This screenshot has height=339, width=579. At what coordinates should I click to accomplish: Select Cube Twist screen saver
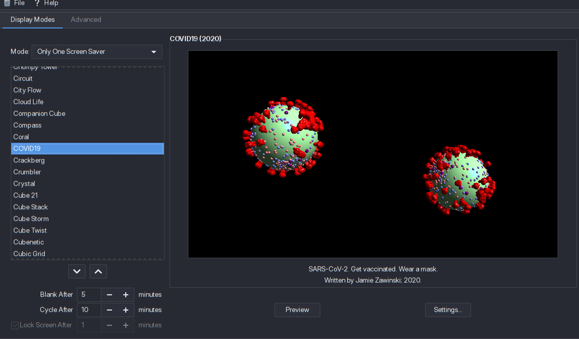tap(88, 230)
